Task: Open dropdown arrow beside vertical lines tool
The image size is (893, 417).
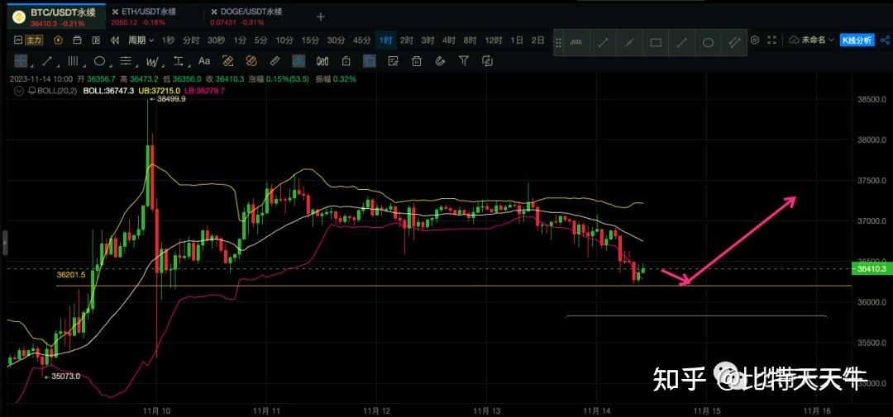Action: (84, 64)
